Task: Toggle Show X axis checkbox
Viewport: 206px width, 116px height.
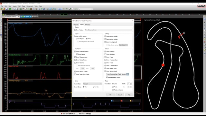Action: click(105, 57)
